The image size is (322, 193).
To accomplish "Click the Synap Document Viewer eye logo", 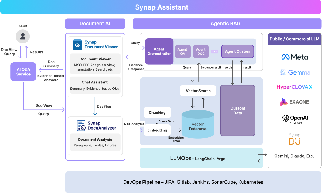I will coord(77,45).
